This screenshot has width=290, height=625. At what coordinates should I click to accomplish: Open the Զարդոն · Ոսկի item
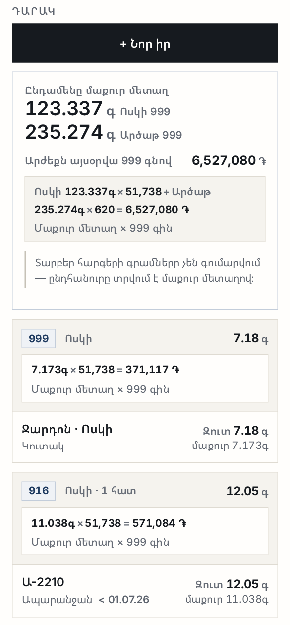click(145, 437)
